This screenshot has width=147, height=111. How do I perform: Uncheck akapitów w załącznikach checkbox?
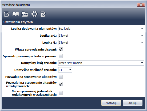pyautogui.click(x=61, y=84)
